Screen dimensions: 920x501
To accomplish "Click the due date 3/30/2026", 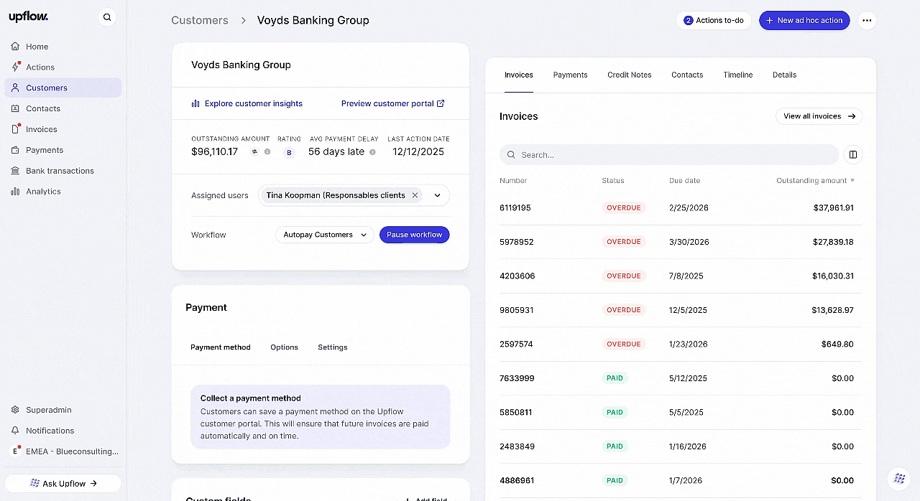I will [x=689, y=242].
